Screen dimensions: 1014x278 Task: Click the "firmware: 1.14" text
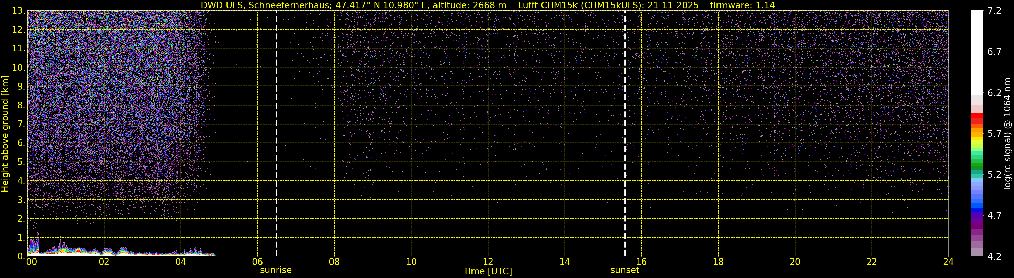click(742, 5)
